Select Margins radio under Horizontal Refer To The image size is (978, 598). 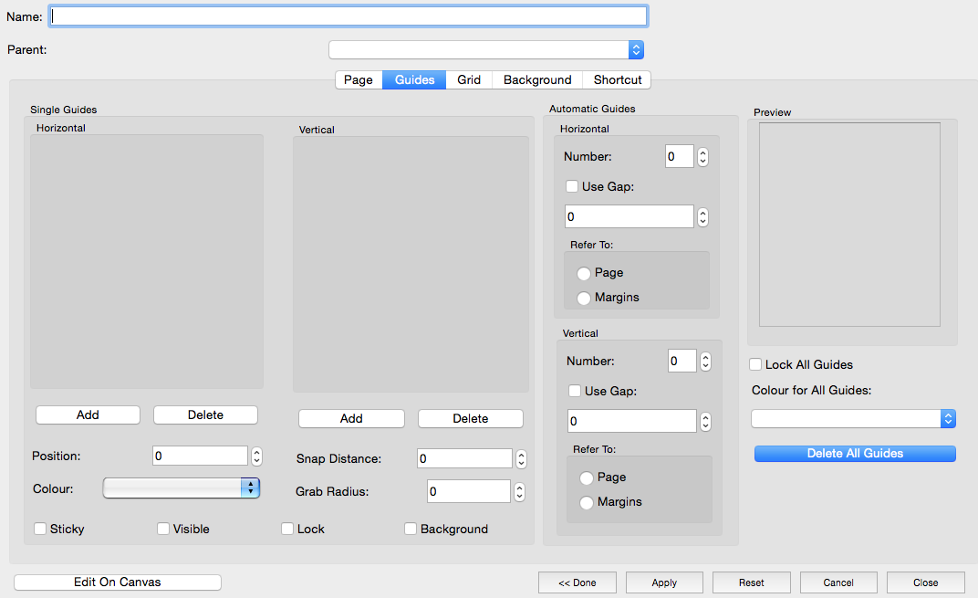click(x=584, y=298)
